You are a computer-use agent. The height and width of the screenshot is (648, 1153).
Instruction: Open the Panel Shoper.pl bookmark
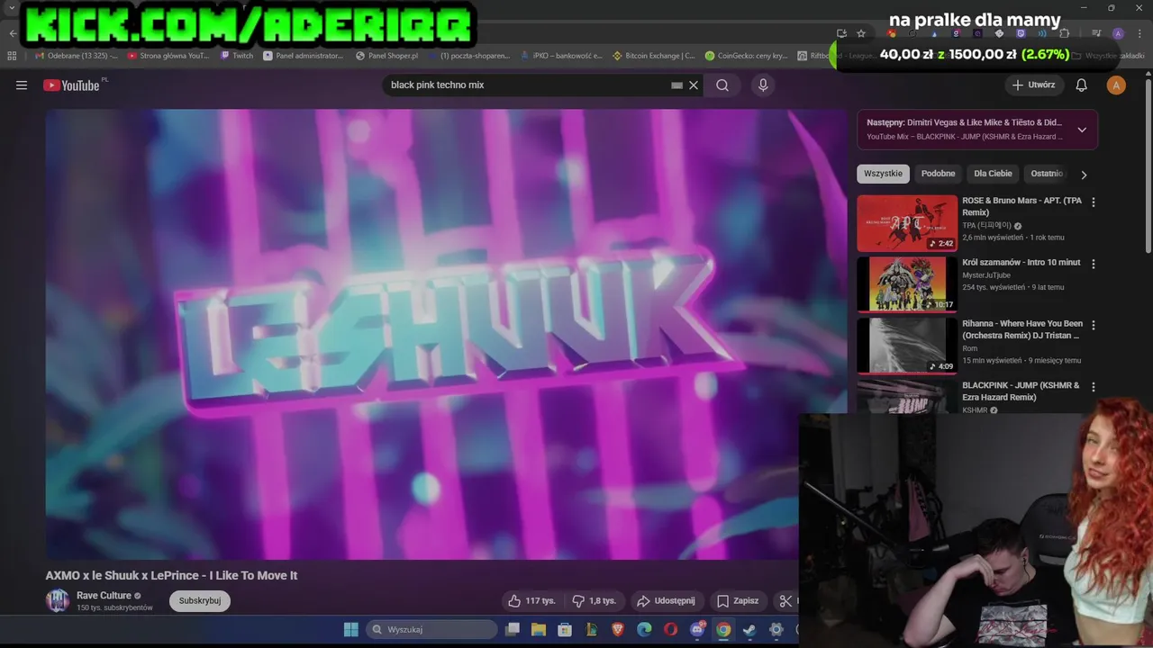pyautogui.click(x=387, y=56)
